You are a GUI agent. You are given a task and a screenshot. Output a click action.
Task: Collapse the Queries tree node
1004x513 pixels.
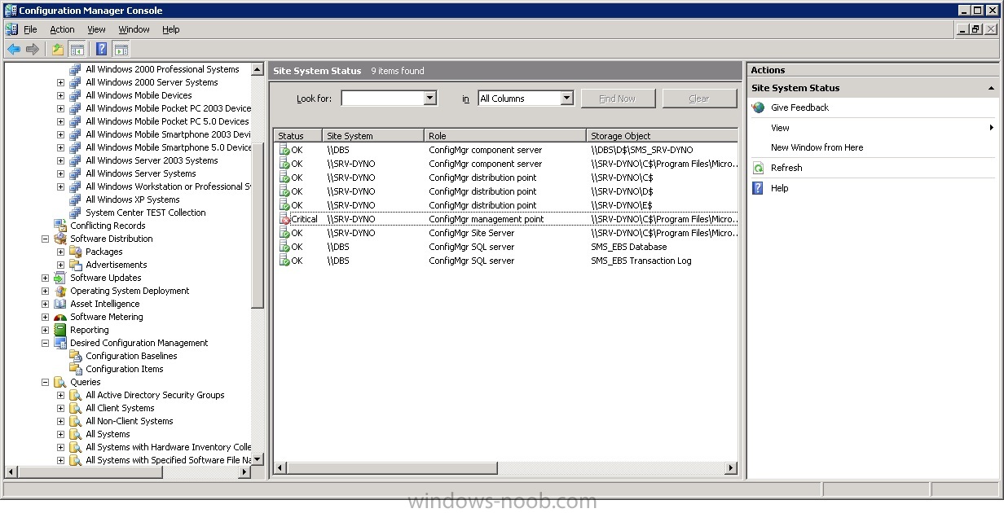click(x=46, y=382)
